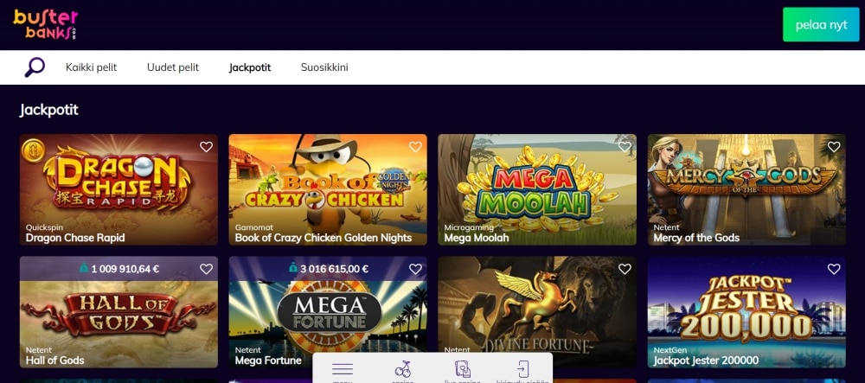Image resolution: width=865 pixels, height=383 pixels.
Task: Launch Mega Moolah game
Action: pos(537,189)
